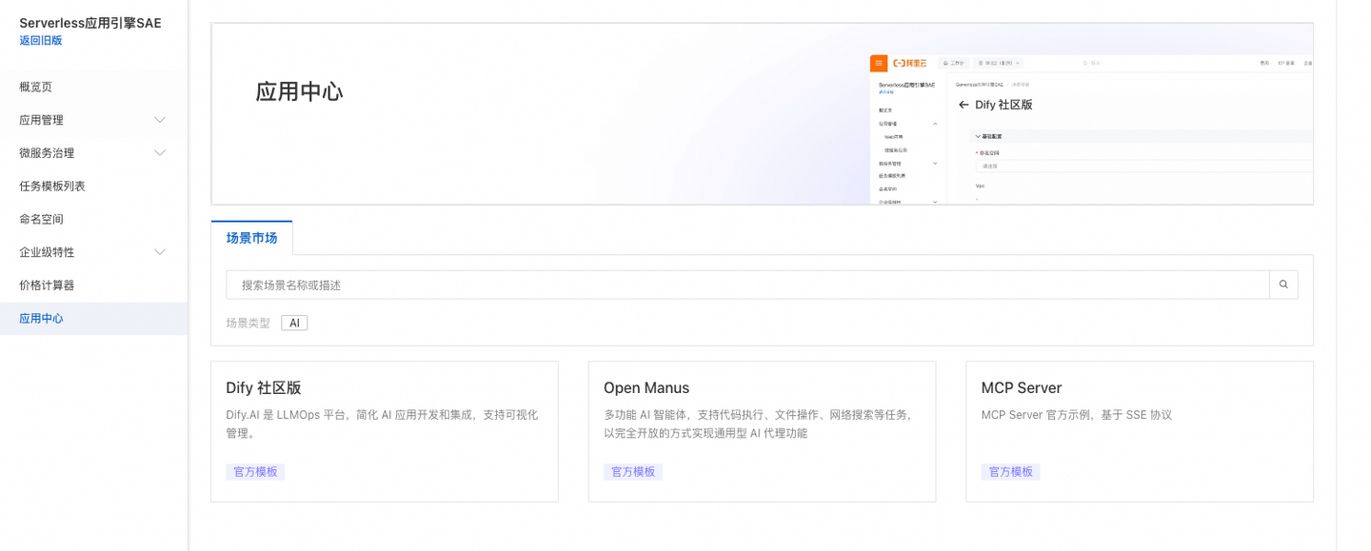Open the Open Manus scenario card
This screenshot has width=1371, height=551.
tap(762, 430)
